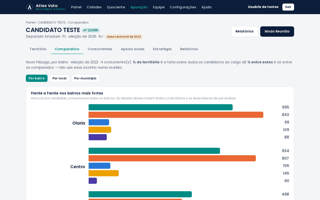Click the blue Olaria bar worth 99
The height and width of the screenshot is (200, 320).
[99, 122]
